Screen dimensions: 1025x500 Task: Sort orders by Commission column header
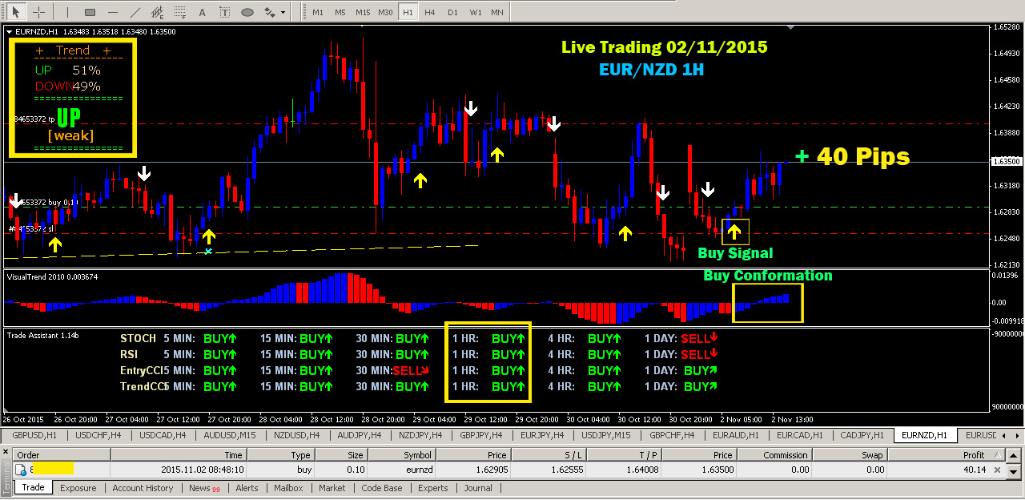click(777, 455)
